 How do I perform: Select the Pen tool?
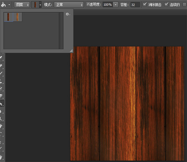click(x=1, y=126)
